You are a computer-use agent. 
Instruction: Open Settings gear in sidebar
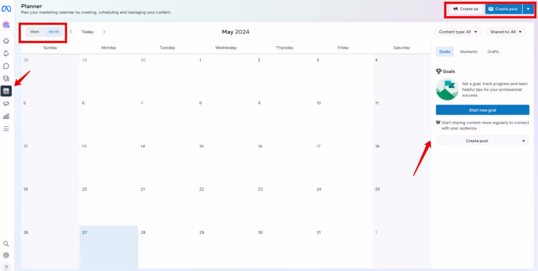pyautogui.click(x=6, y=255)
